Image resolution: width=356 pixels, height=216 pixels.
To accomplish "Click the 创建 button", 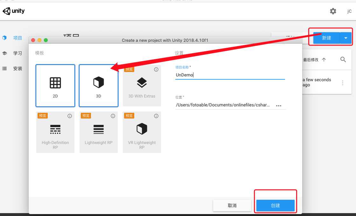I will [x=276, y=205].
